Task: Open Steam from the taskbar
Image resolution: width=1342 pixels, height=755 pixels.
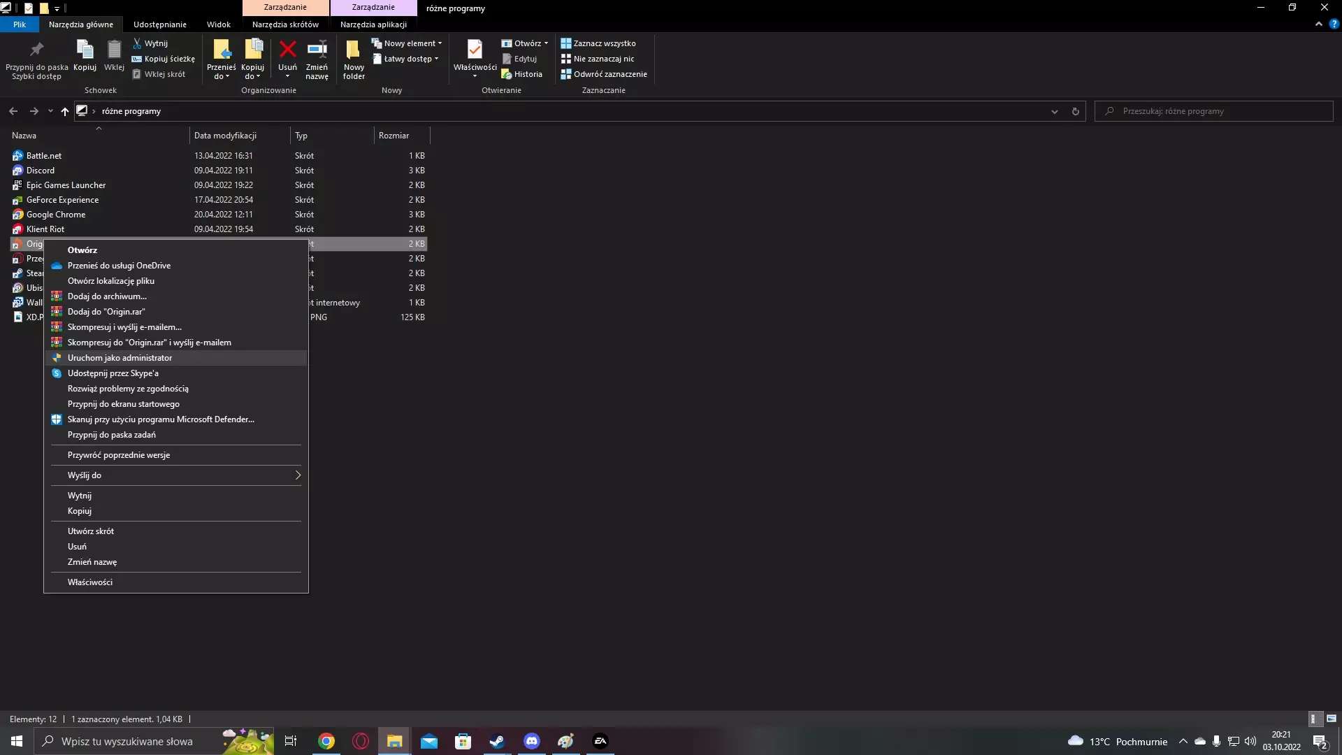Action: [497, 741]
